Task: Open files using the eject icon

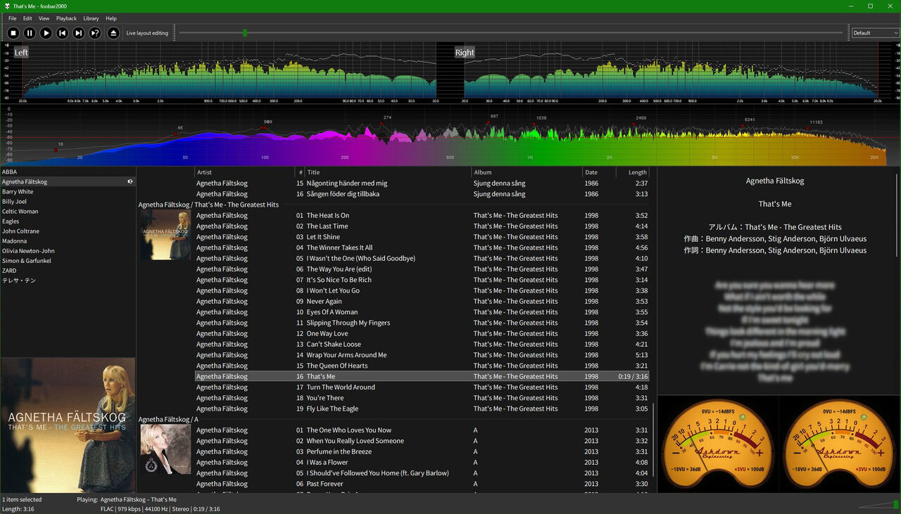Action: (x=113, y=32)
